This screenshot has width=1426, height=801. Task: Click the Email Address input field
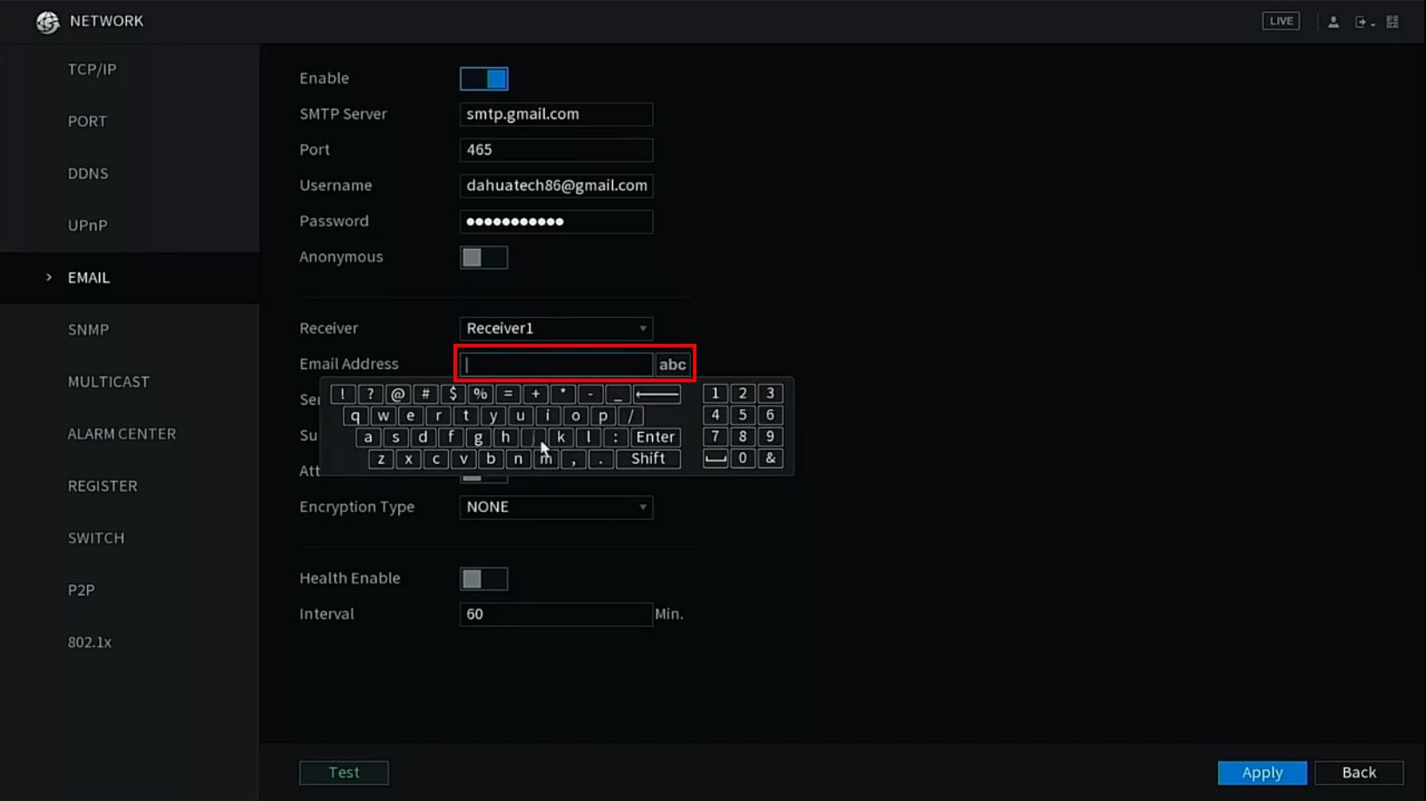tap(556, 365)
